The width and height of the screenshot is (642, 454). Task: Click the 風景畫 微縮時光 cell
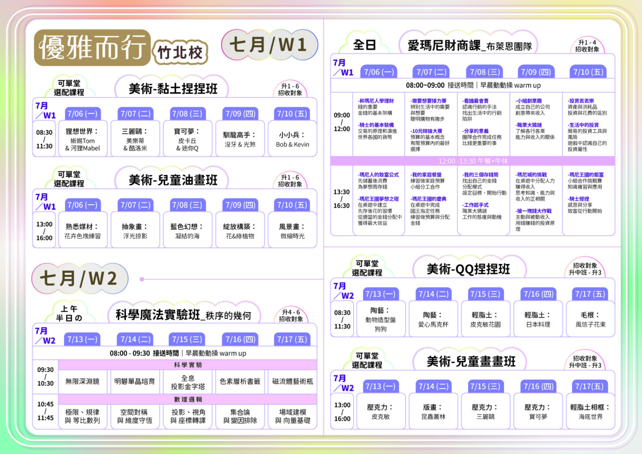coord(291,231)
